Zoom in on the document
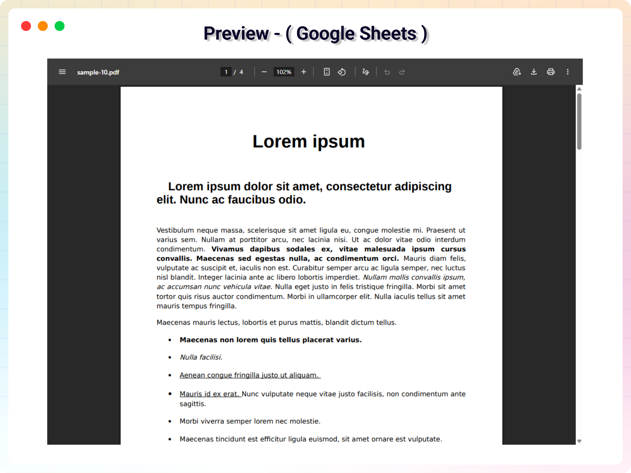 pos(303,71)
